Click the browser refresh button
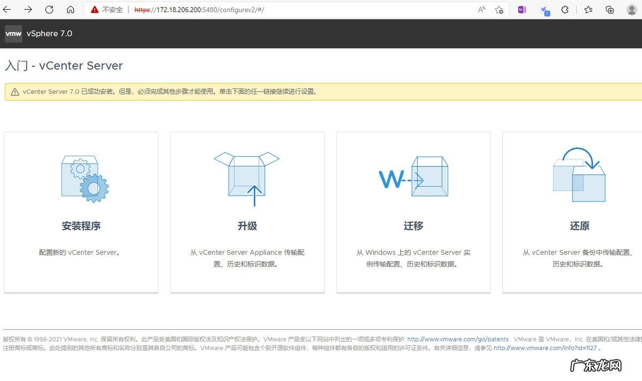Screen dimensions: 642x381 (x=49, y=10)
